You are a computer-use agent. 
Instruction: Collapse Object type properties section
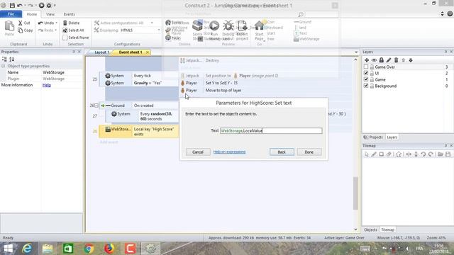(4, 66)
